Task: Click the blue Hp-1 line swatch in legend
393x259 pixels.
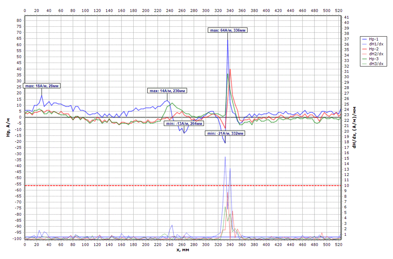Action: pyautogui.click(x=364, y=39)
